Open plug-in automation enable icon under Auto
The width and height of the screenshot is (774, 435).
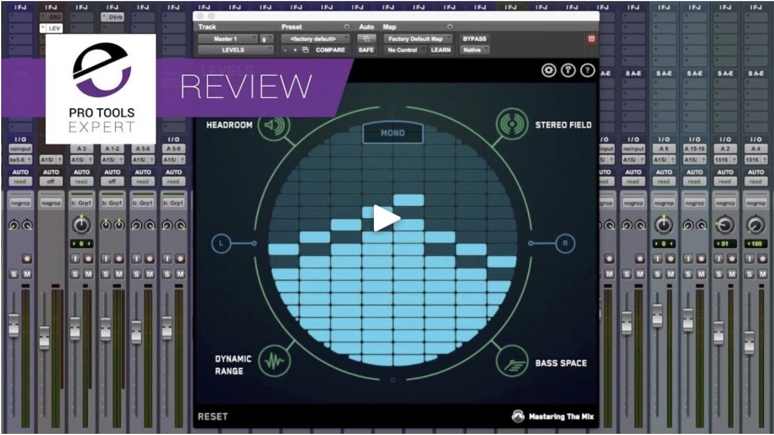[366, 39]
